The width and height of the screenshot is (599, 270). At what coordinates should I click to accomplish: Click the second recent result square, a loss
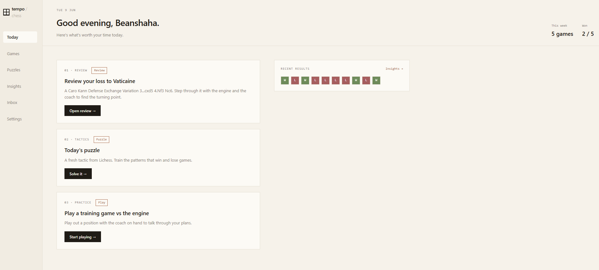(x=295, y=80)
